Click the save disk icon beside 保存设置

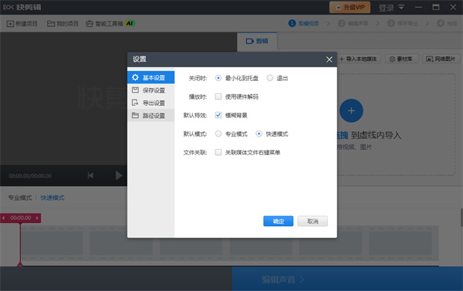point(135,90)
